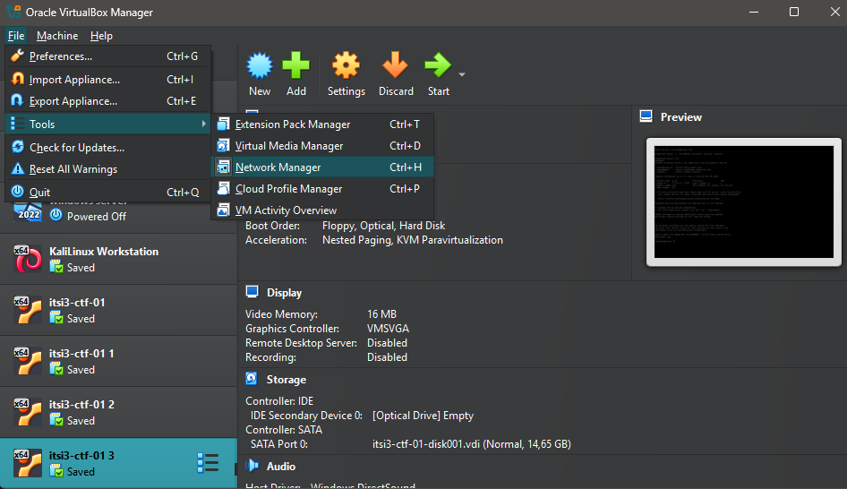Click the itsi3-ctf-01 3 machine tools list button
The width and height of the screenshot is (847, 489).
(x=208, y=463)
